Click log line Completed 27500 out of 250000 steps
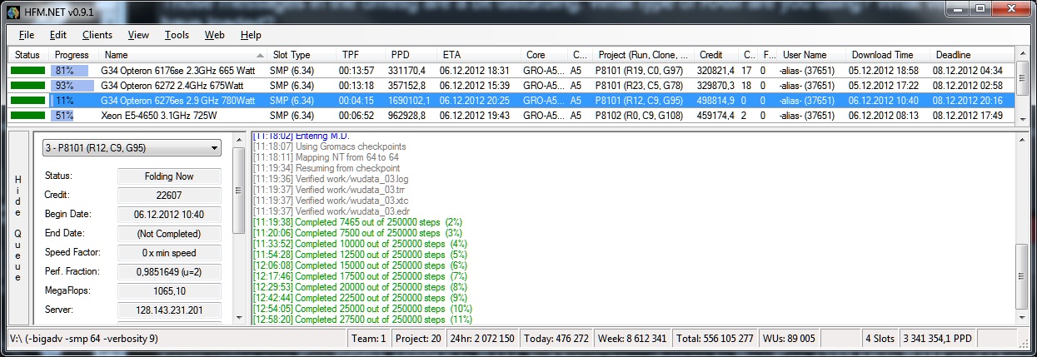This screenshot has height=357, width=1037. [362, 319]
